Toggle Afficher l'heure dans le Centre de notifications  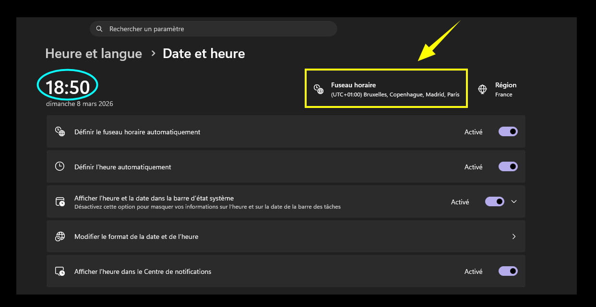508,271
